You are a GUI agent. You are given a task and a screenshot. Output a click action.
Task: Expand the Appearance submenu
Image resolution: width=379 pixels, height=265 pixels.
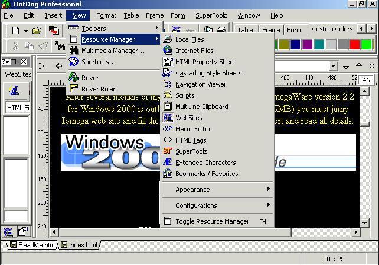point(217,190)
